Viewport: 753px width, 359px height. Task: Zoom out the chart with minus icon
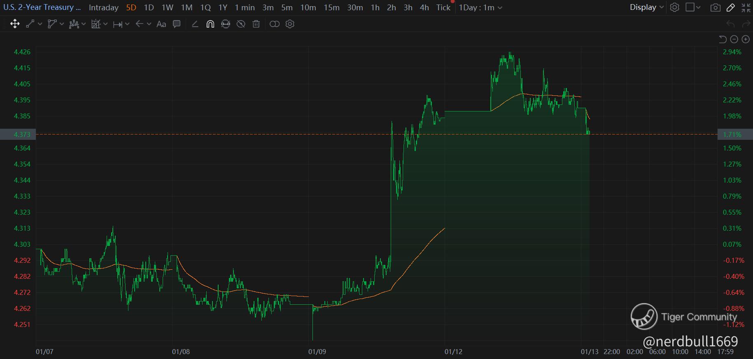(734, 39)
